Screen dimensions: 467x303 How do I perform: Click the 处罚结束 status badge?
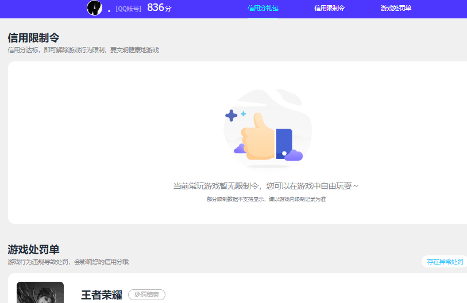[146, 294]
